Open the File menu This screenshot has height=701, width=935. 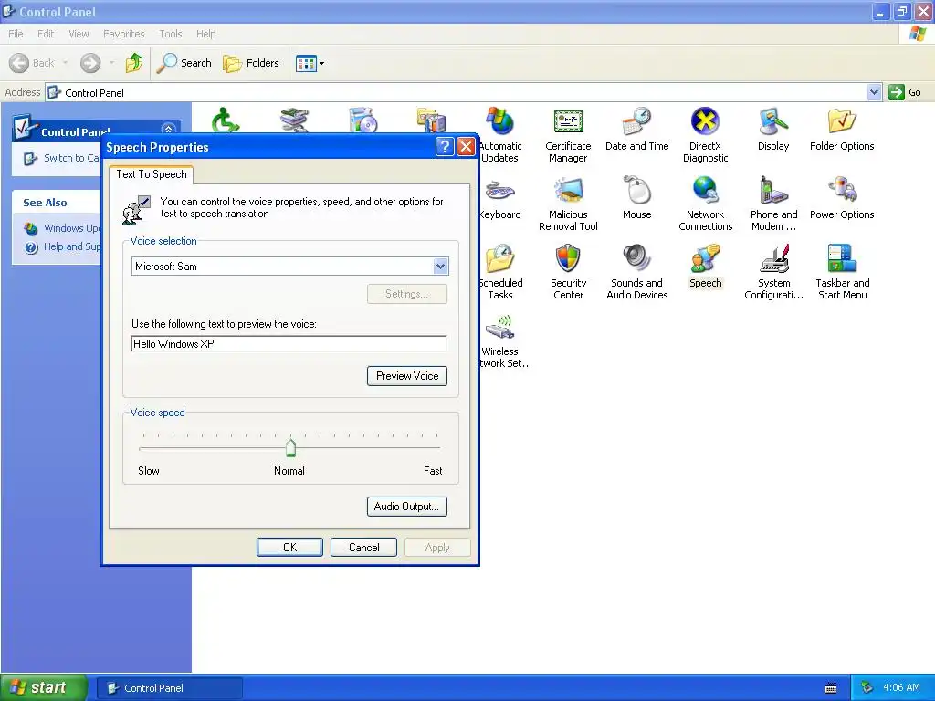[16, 34]
